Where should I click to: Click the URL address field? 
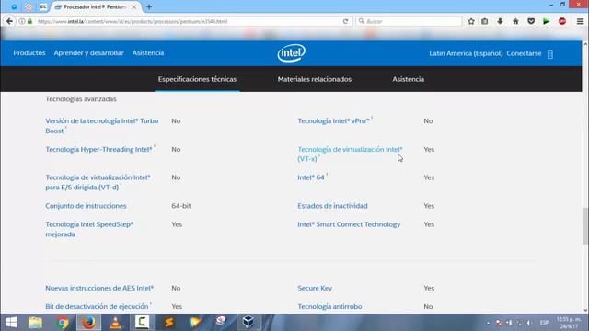point(188,21)
